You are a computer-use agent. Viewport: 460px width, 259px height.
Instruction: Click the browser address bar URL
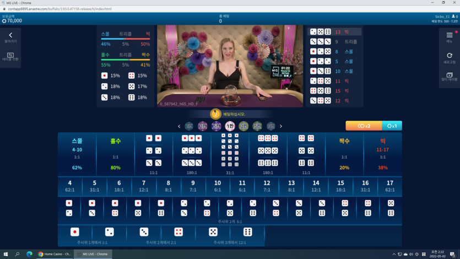tap(59, 9)
